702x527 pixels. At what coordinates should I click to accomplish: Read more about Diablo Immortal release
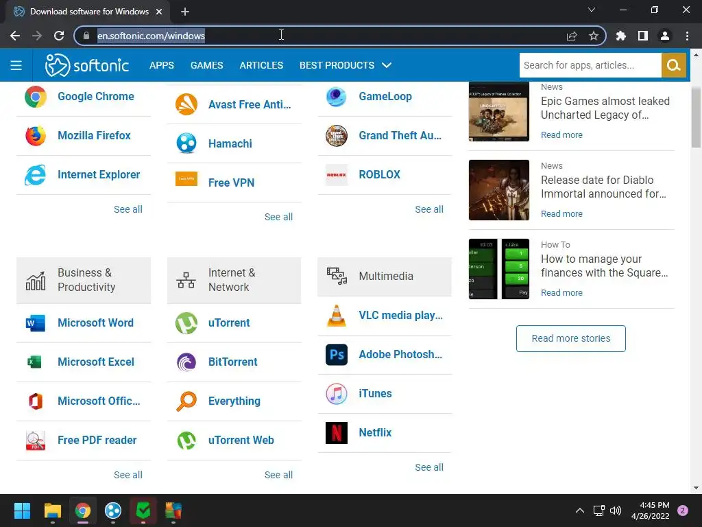point(561,214)
